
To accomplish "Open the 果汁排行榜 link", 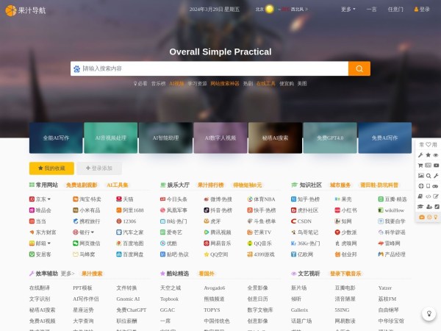I will point(211,185).
